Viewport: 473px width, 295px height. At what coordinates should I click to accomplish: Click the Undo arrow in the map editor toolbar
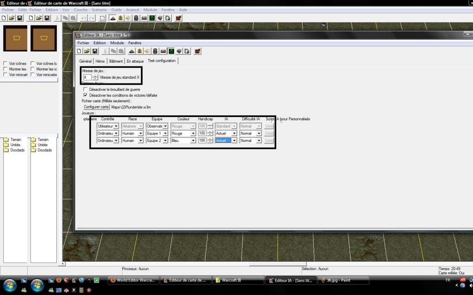pyautogui.click(x=84, y=18)
